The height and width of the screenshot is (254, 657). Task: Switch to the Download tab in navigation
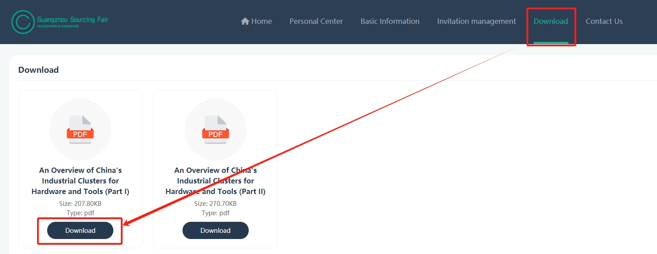coord(551,21)
